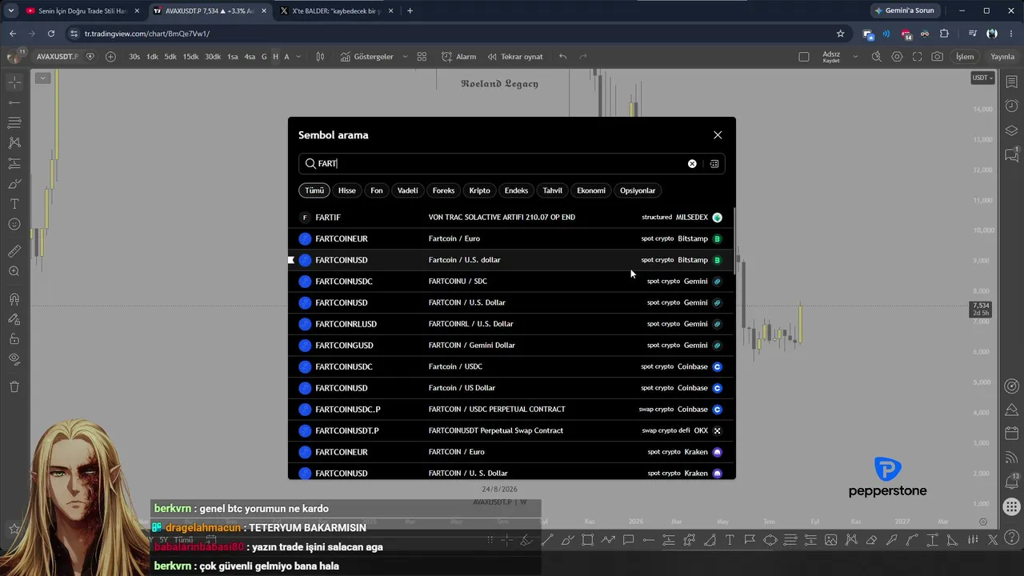
Task: Select the crosshair cursor tool in left toolbar
Action: (14, 82)
